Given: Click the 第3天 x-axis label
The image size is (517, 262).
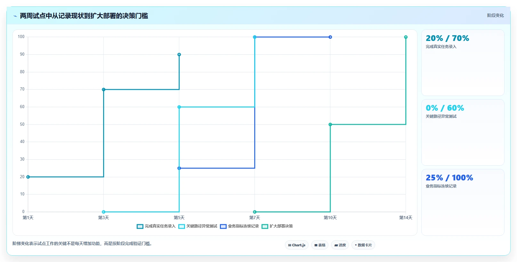Looking at the screenshot, I should pos(104,218).
